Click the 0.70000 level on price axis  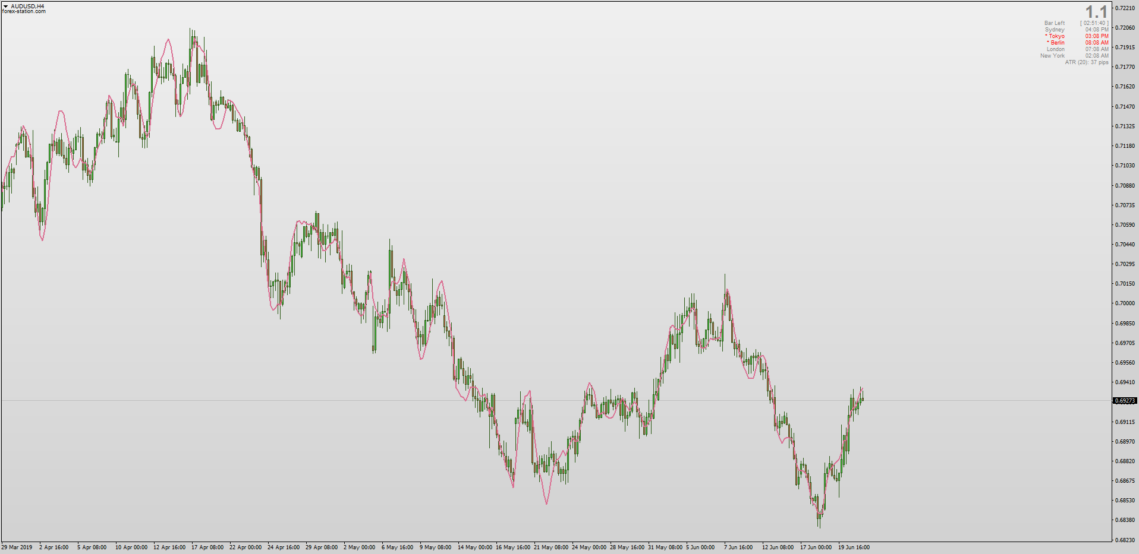tap(1125, 303)
